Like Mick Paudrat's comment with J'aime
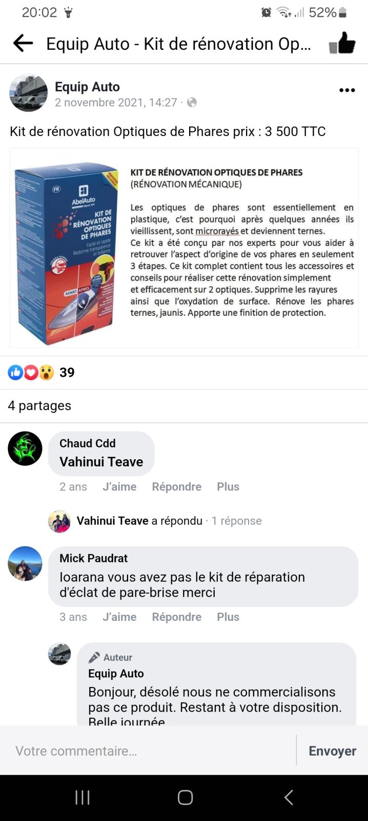Screen dimensions: 368x821 [x=119, y=617]
